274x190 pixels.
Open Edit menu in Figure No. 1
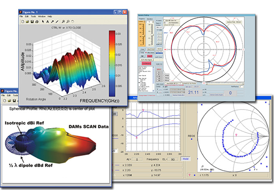click(x=27, y=17)
